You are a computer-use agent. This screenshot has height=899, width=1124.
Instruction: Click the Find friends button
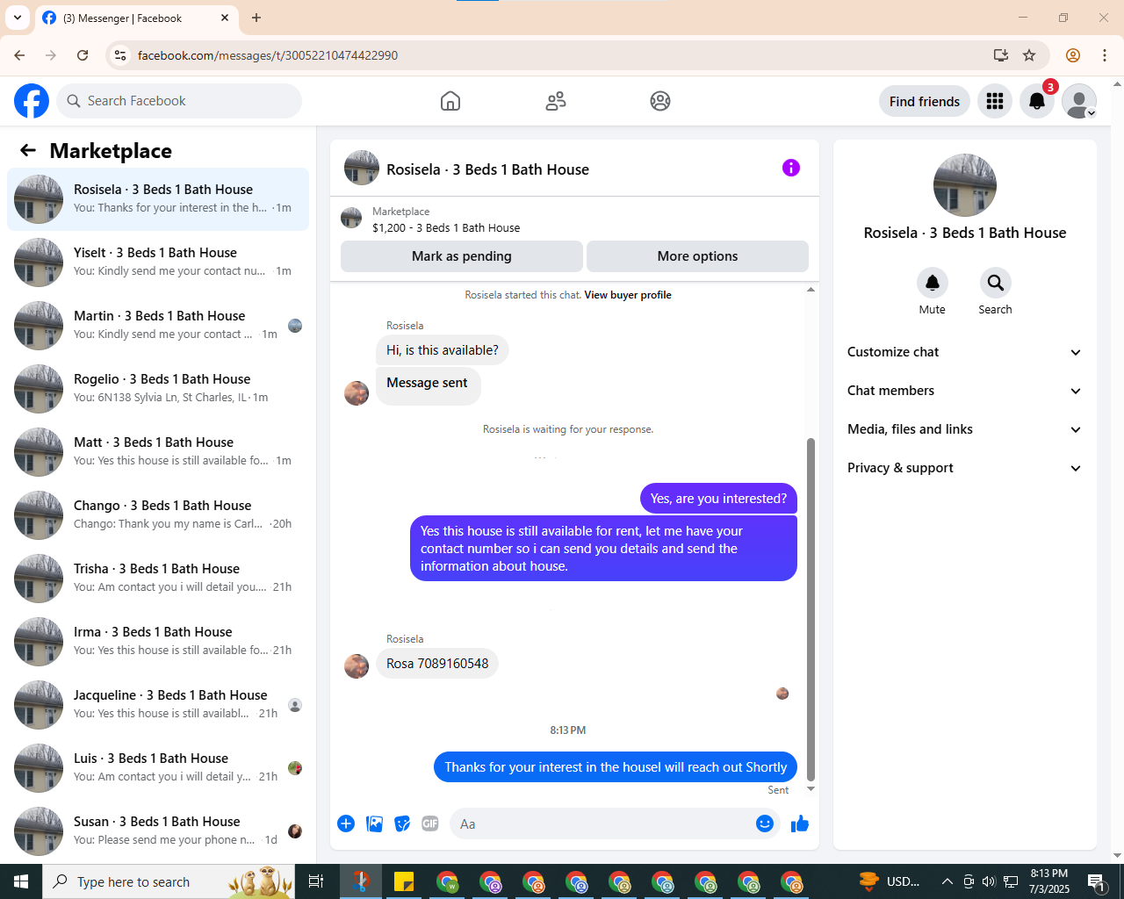(x=925, y=101)
